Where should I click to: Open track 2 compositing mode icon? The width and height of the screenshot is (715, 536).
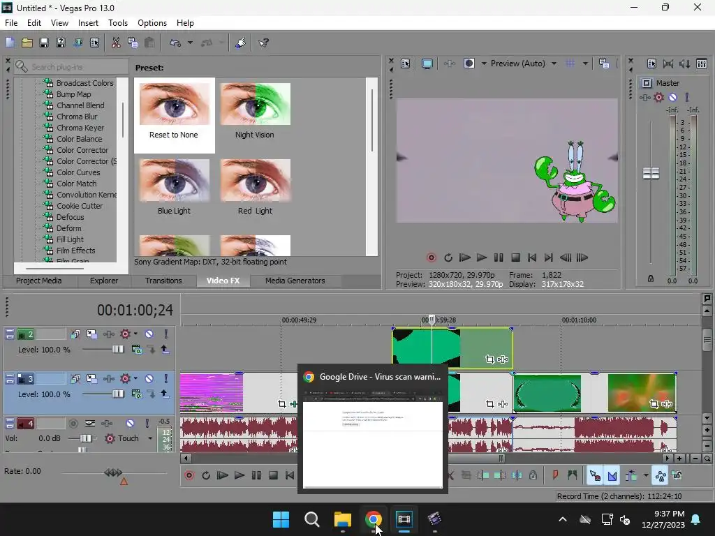(x=136, y=350)
